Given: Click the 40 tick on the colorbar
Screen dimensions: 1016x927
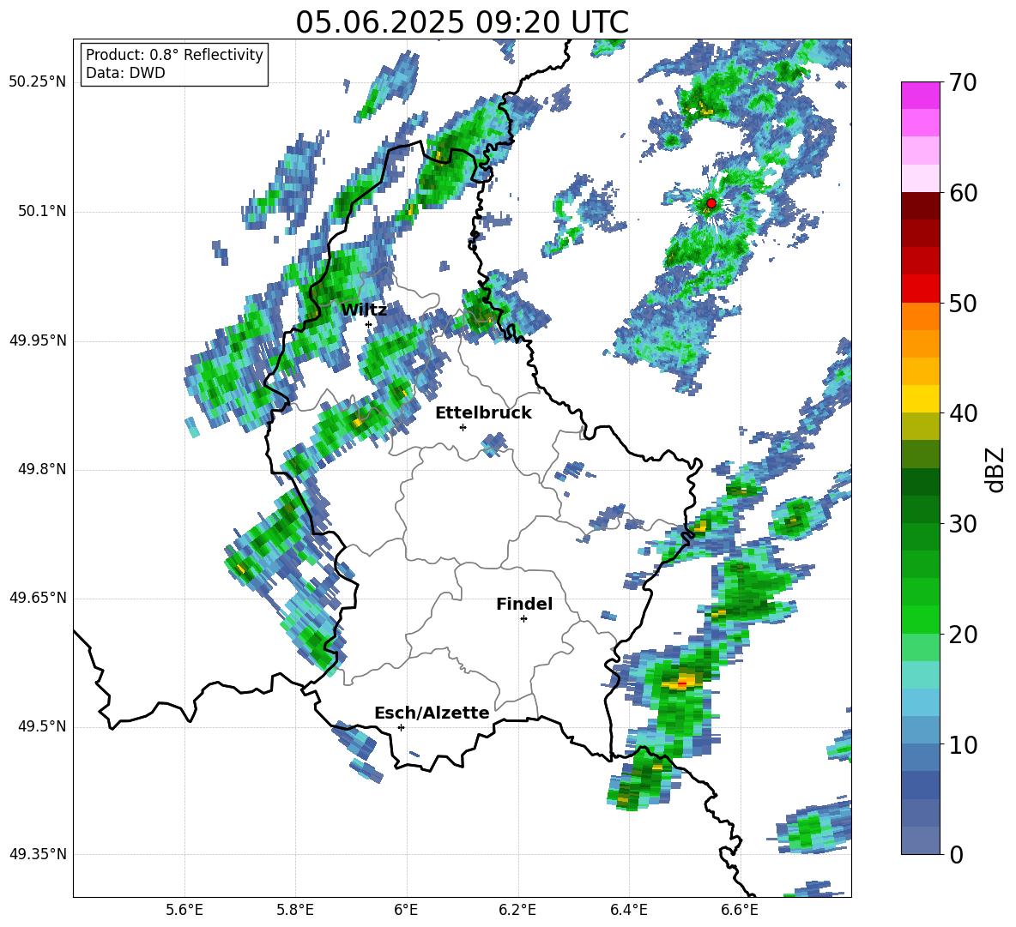Looking at the screenshot, I should coord(963,413).
